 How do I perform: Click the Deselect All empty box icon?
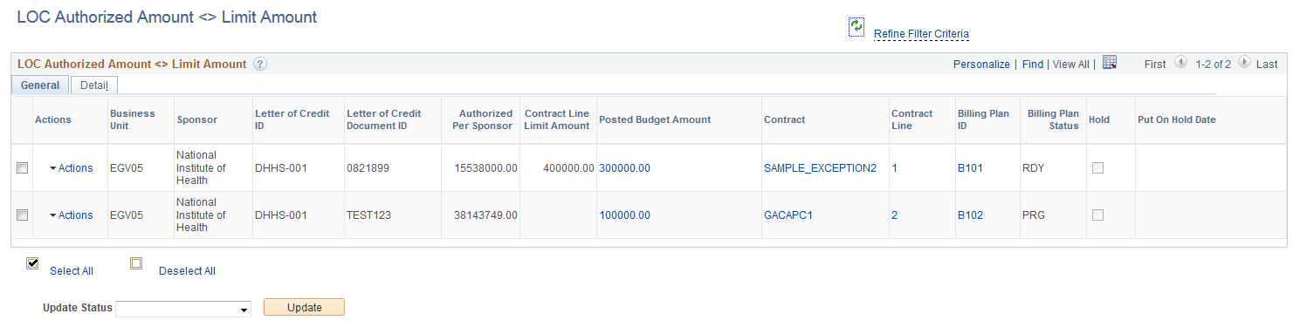point(136,263)
